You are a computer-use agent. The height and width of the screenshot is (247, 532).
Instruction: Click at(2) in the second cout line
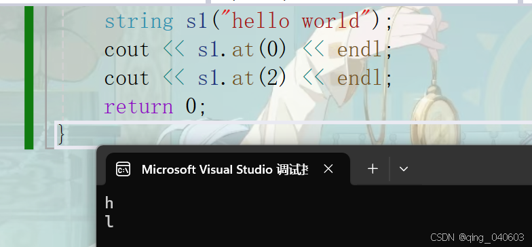(x=259, y=78)
